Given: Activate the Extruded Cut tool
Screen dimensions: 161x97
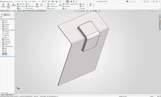Looking at the screenshot, I should click(66, 4).
